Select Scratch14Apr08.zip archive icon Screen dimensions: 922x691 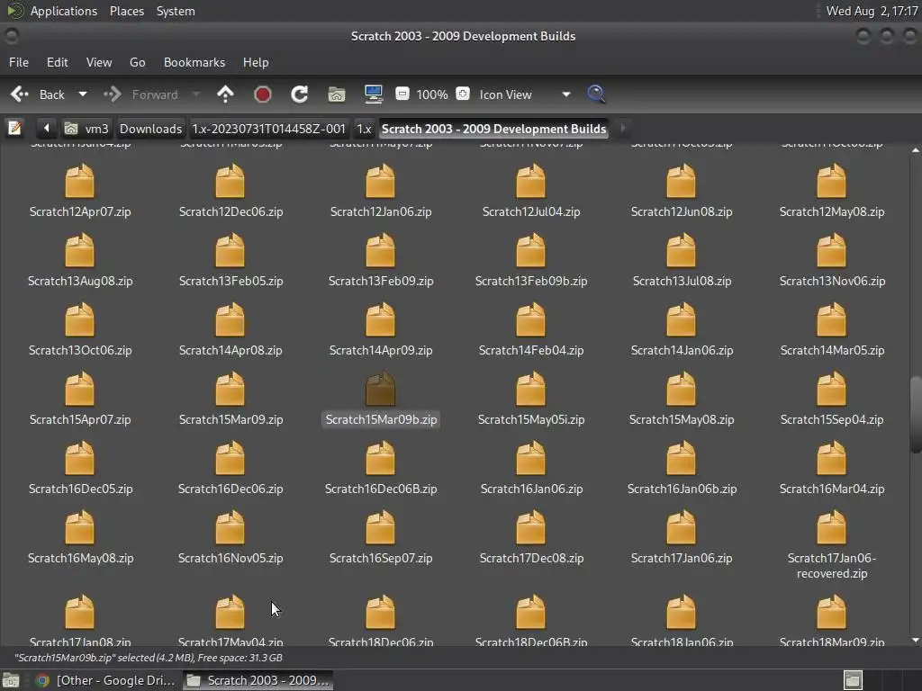coord(230,319)
